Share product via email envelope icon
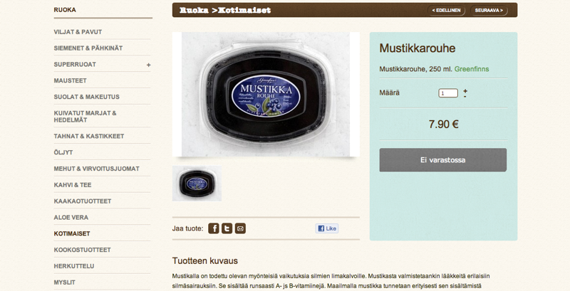 [x=240, y=228]
